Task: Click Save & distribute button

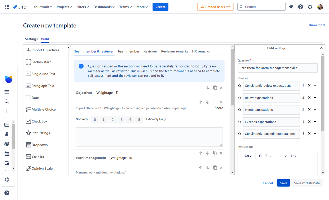Action: coord(307,183)
